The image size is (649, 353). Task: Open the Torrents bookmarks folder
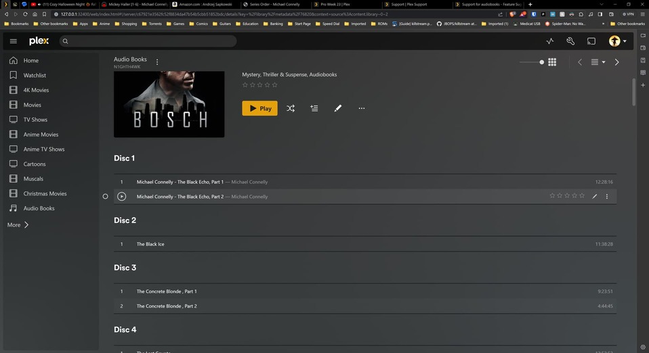coord(152,24)
